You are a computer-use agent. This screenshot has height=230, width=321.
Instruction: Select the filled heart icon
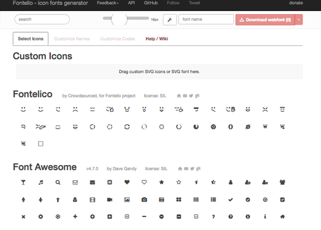coord(127,182)
